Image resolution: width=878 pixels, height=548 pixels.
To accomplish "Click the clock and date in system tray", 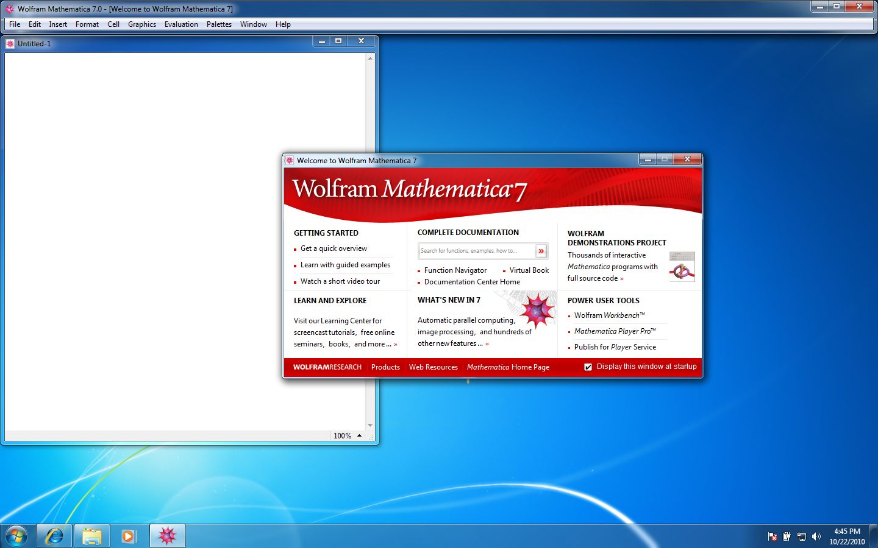I will click(847, 536).
